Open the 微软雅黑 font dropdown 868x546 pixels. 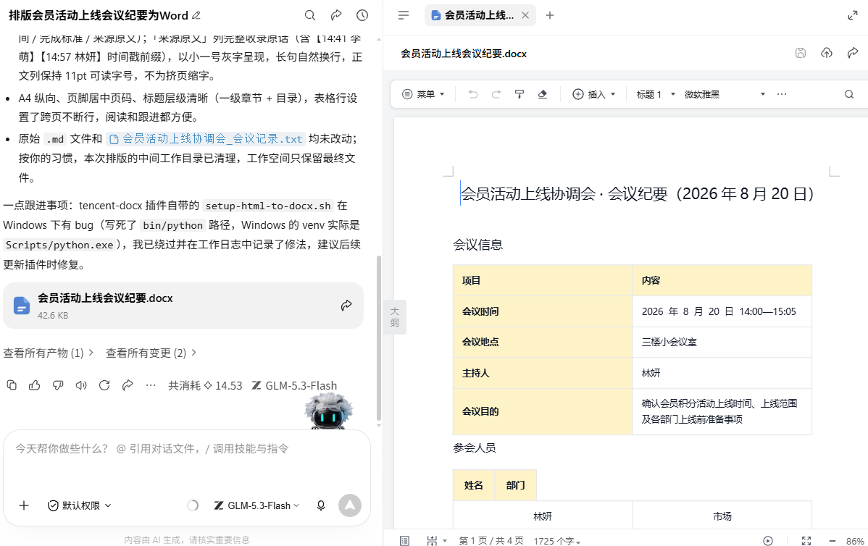725,95
